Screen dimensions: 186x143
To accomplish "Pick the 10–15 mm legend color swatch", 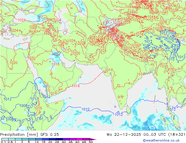I will 39,139.
